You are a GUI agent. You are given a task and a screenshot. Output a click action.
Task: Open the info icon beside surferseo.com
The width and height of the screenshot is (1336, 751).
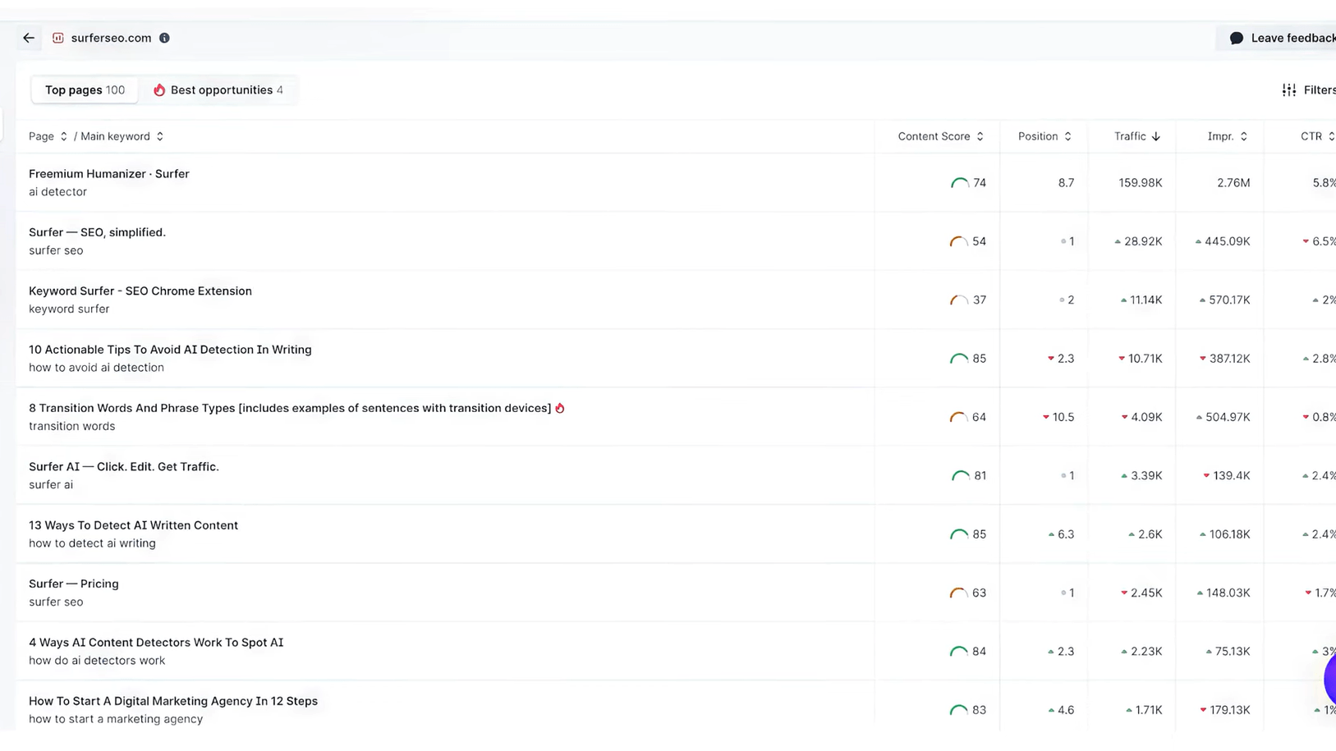pyautogui.click(x=164, y=38)
